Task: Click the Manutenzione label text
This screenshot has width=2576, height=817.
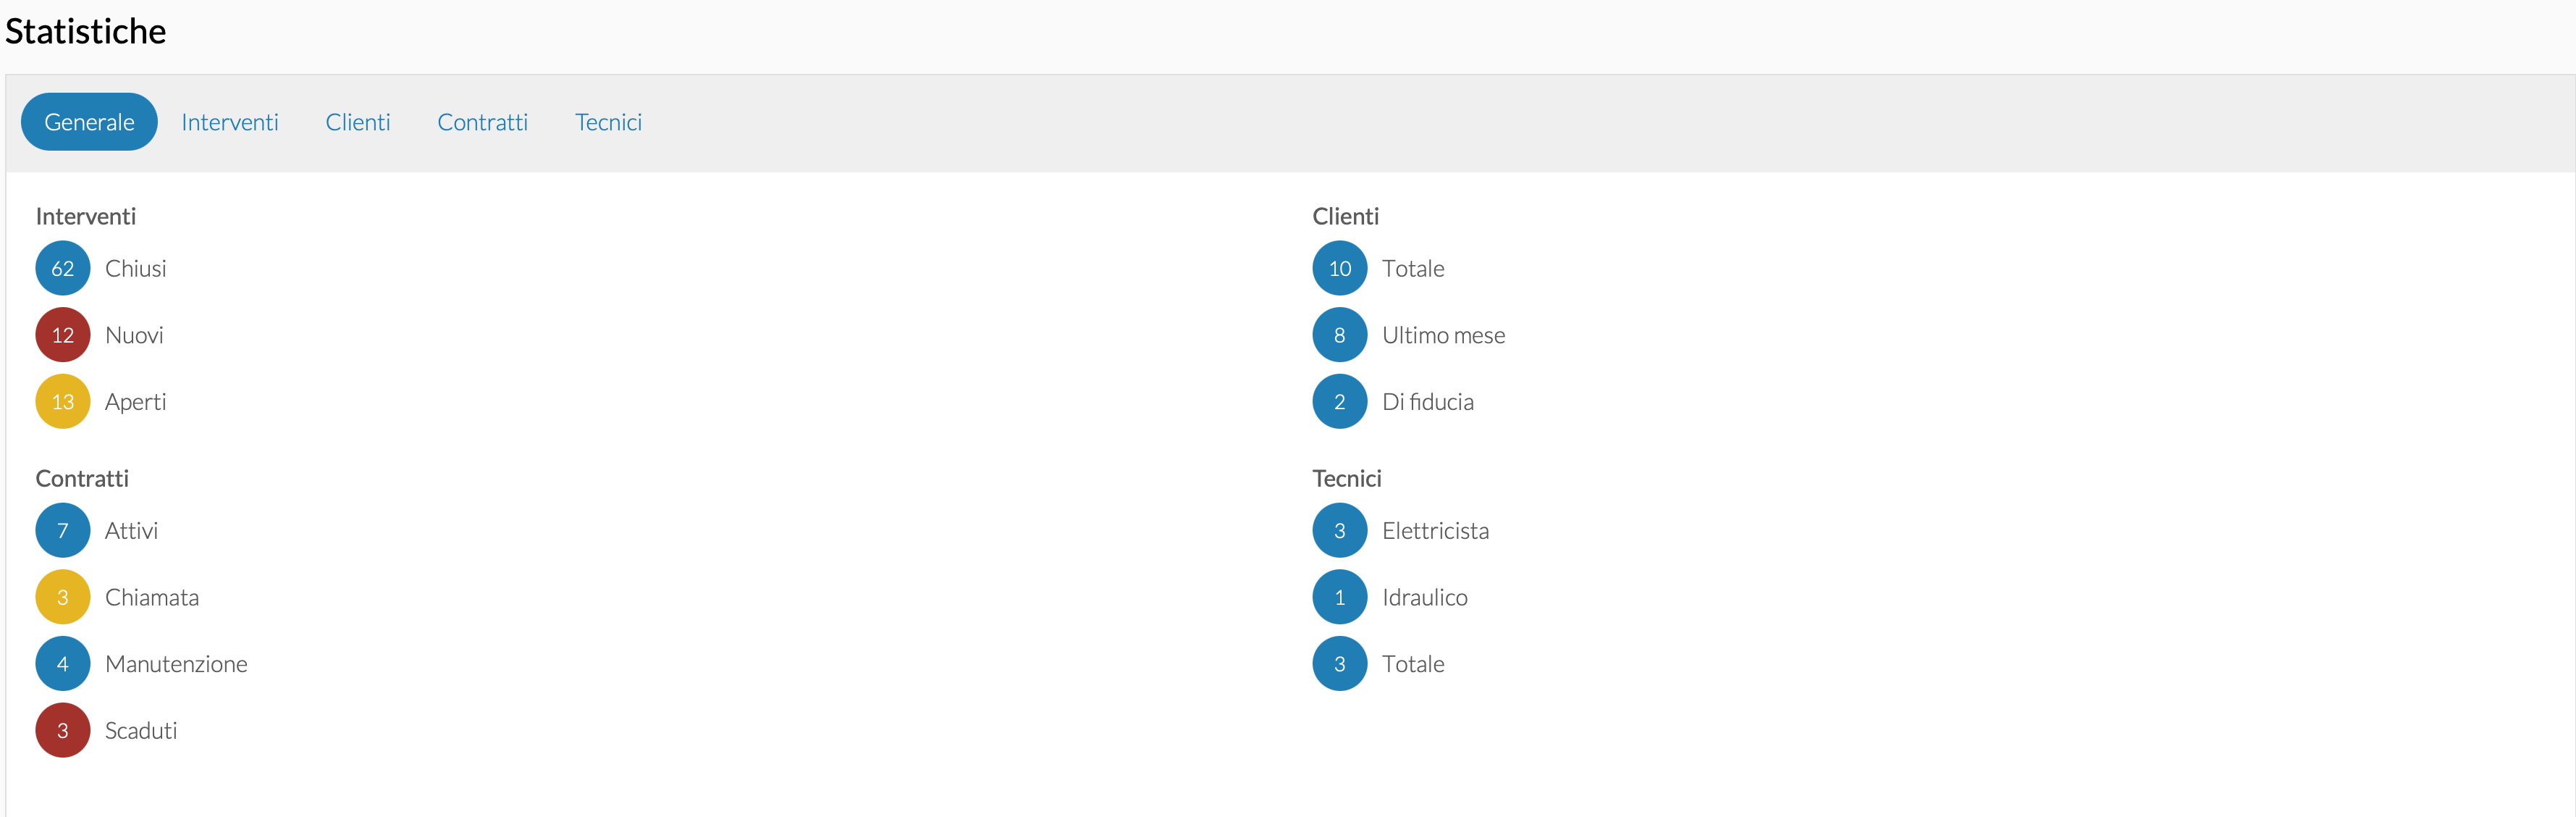Action: point(176,664)
